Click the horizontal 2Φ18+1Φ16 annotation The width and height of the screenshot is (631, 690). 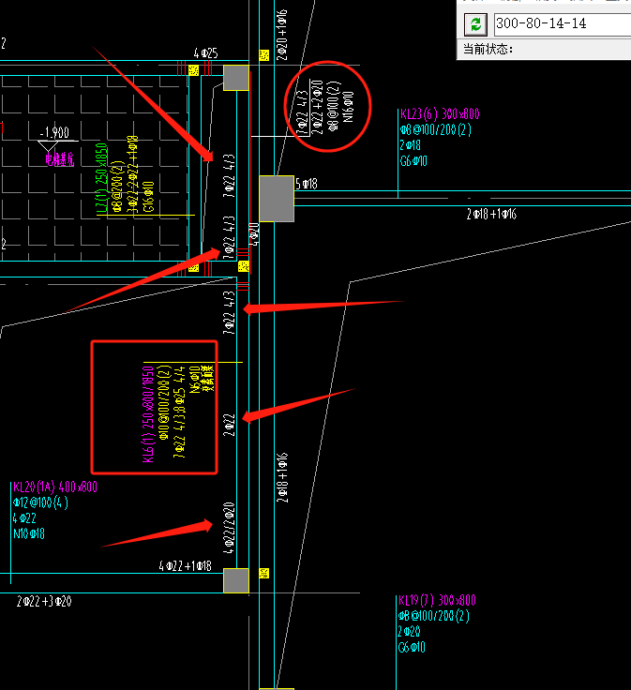click(x=491, y=215)
